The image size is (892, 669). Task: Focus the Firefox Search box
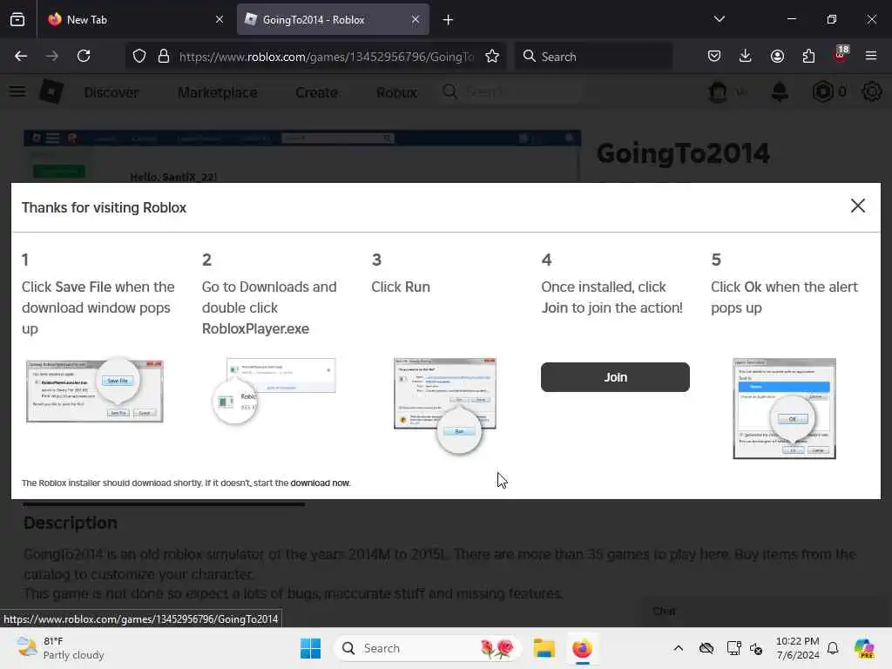(x=594, y=57)
